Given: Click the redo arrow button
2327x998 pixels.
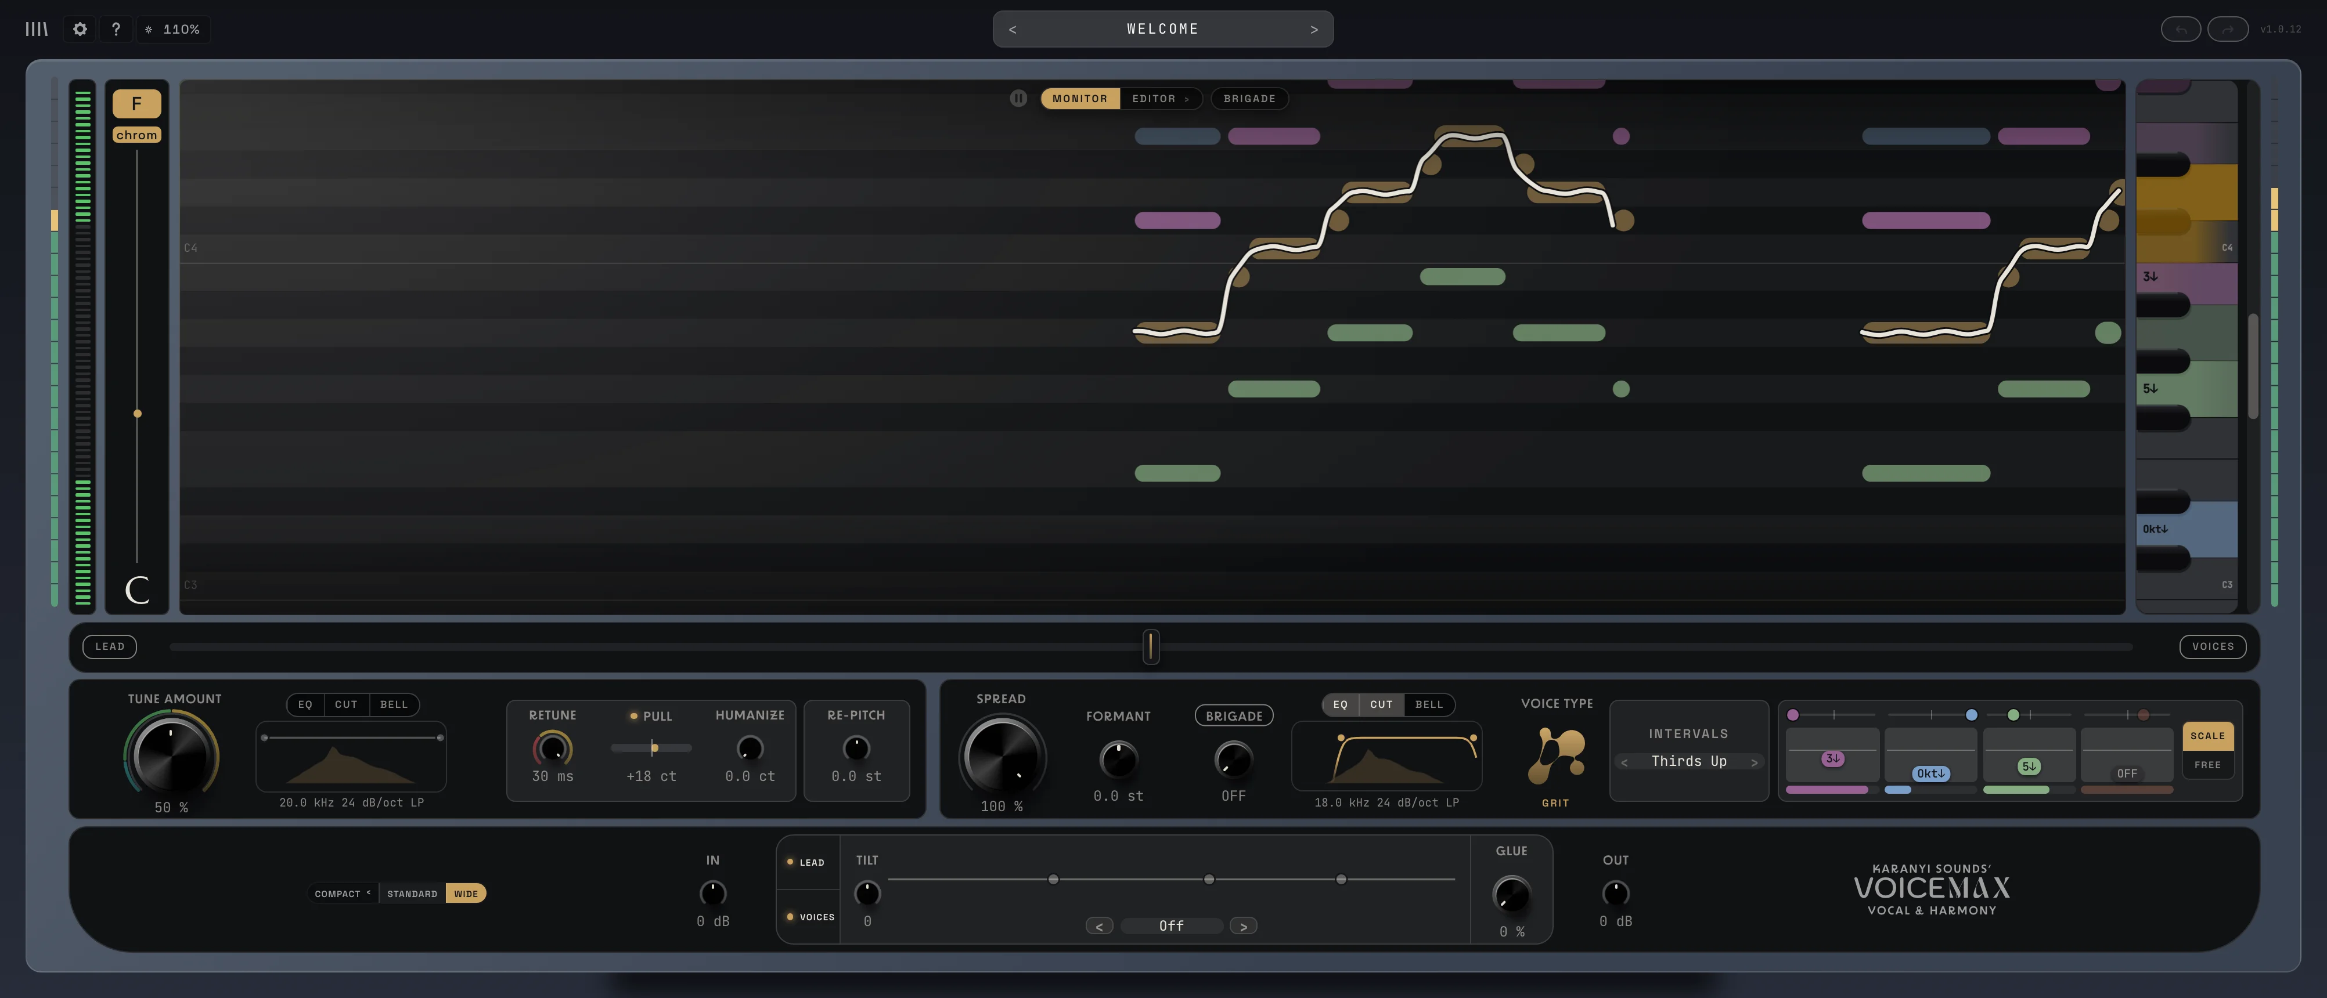Looking at the screenshot, I should tap(2228, 29).
